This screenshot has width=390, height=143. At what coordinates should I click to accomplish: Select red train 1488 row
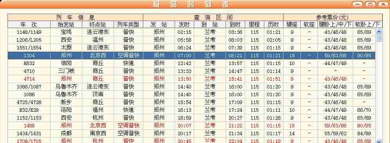pyautogui.click(x=191, y=126)
